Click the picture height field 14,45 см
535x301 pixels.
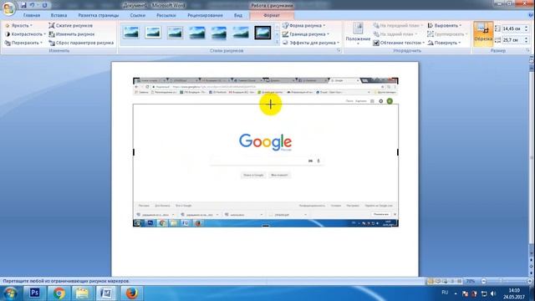pos(512,28)
